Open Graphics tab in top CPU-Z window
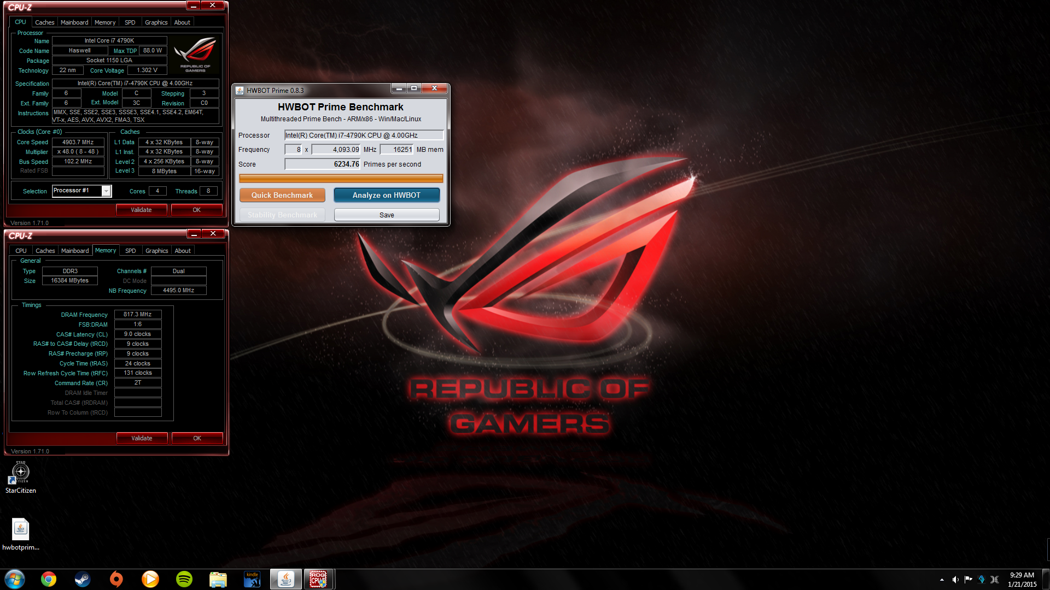This screenshot has width=1050, height=590. click(156, 22)
